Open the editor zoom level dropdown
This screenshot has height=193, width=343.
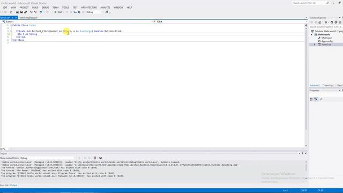[x=5, y=149]
